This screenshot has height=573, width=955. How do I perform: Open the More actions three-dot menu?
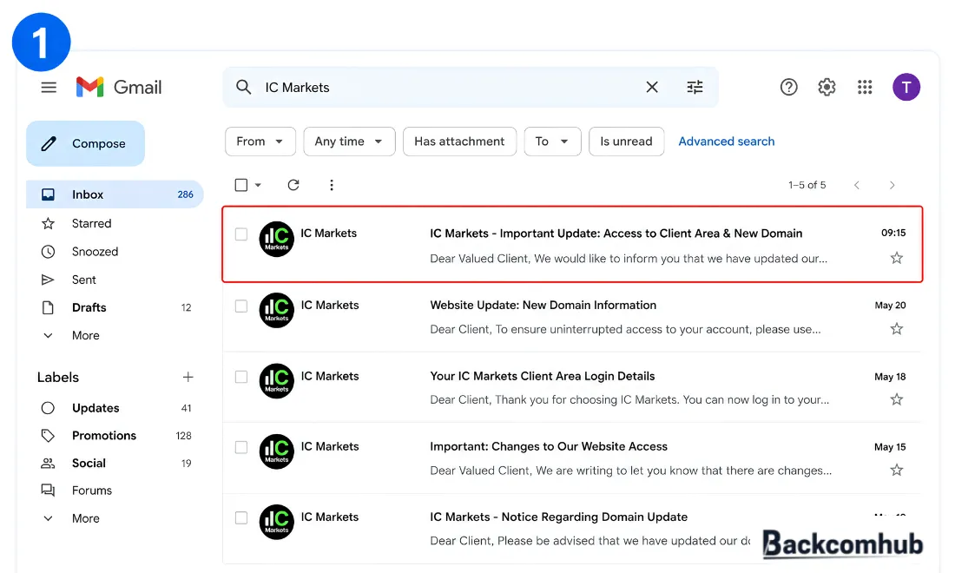[332, 185]
